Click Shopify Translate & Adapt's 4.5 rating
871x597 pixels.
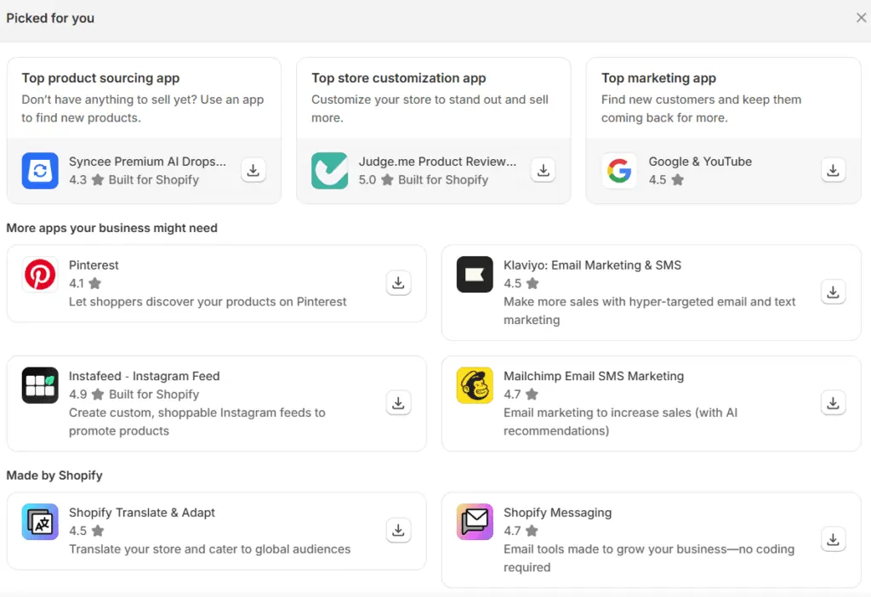[86, 531]
